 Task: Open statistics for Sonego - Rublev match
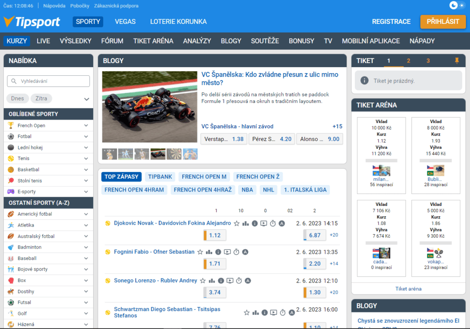212,281
